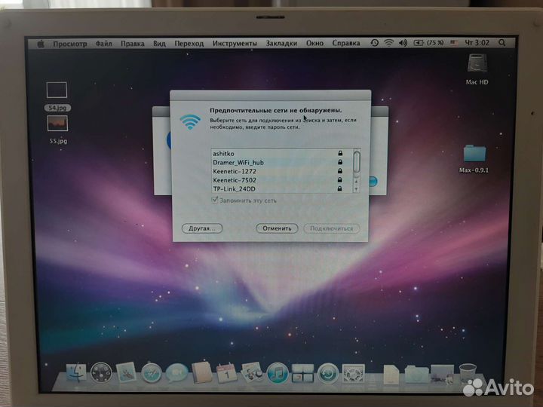Screen dimensions: 543x407
Task: Click the Подключиться button
Action: pyautogui.click(x=331, y=228)
